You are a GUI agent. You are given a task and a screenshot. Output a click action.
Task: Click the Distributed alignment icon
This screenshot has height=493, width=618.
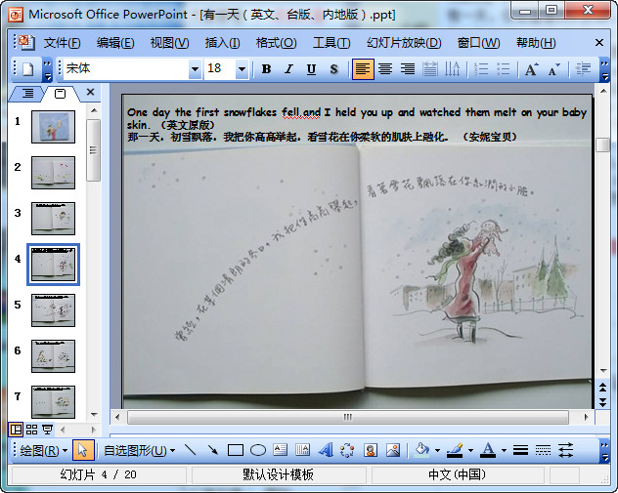430,69
